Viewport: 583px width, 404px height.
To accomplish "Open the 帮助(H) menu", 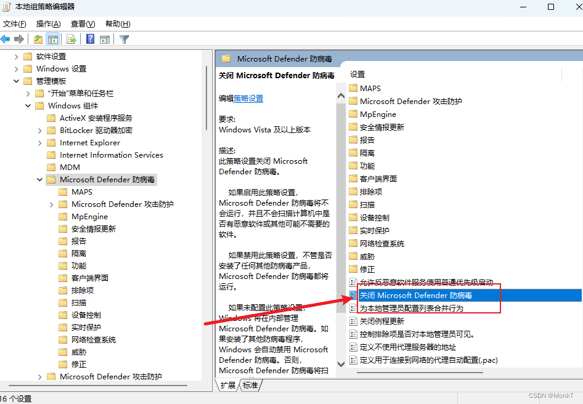I will click(x=118, y=24).
